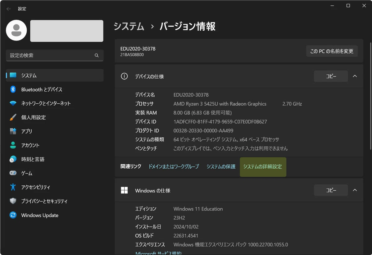Copy the デバイスの仕様 details
Image resolution: width=372 pixels, height=255 pixels.
coord(331,76)
